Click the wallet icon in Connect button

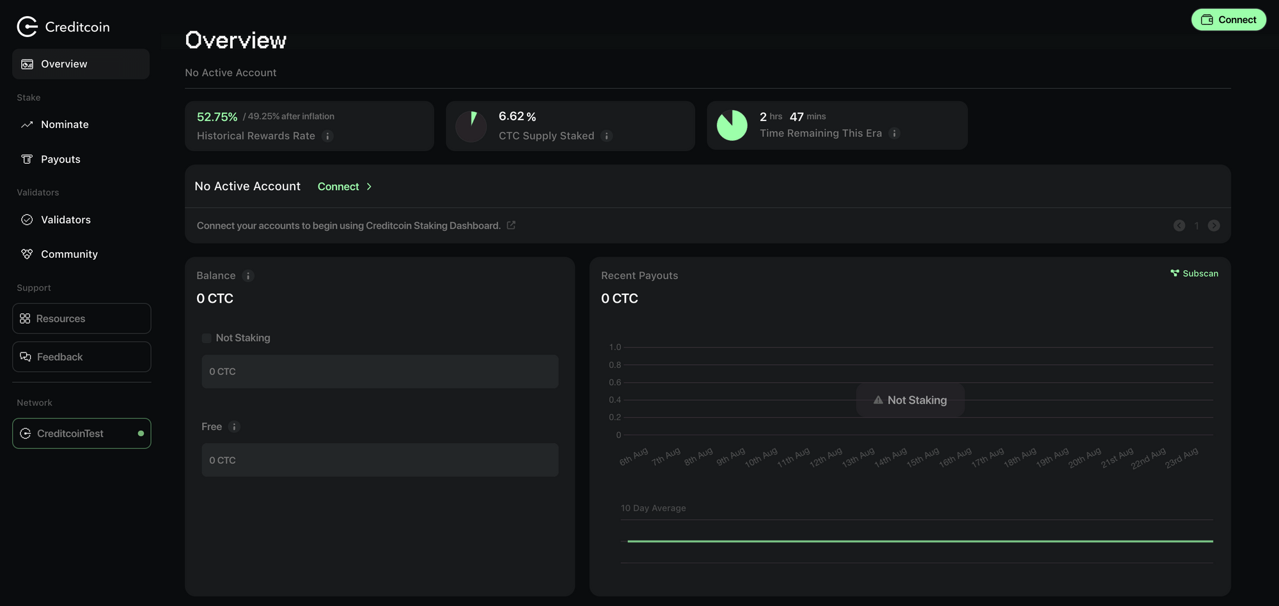1207,20
